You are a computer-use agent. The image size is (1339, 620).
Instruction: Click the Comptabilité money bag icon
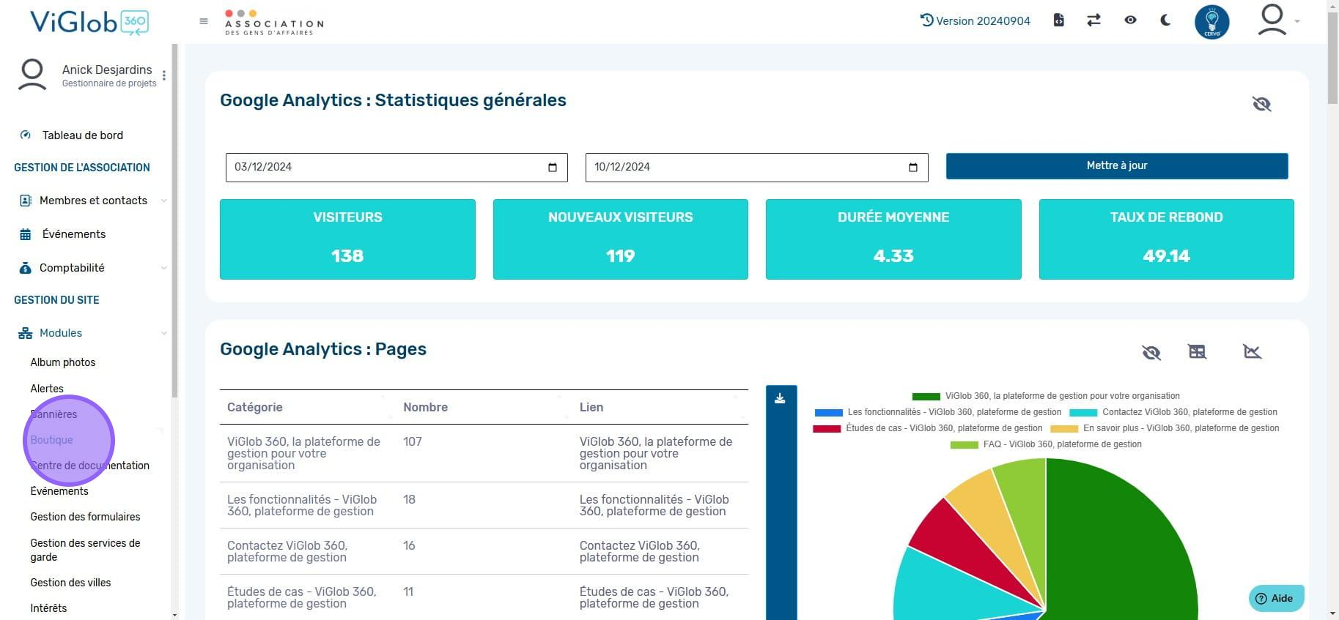(x=26, y=268)
